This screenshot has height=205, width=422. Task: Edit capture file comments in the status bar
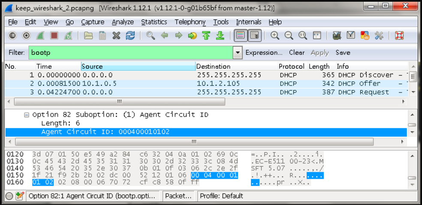pos(19,196)
